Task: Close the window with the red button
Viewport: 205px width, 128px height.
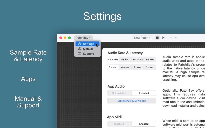Action: click(x=61, y=38)
